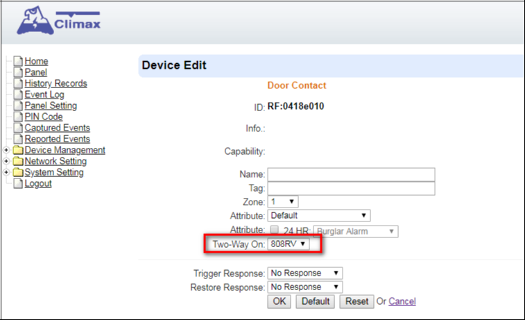Click the folder icon for Device Management
Viewport: 525px width, 320px height.
[18, 150]
